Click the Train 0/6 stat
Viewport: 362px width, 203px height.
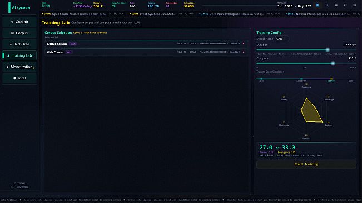(x=132, y=5)
